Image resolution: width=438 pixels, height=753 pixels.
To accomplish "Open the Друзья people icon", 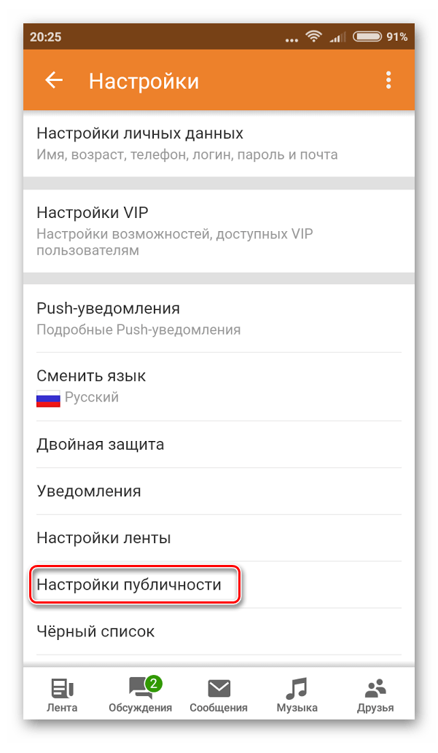I will [x=375, y=688].
